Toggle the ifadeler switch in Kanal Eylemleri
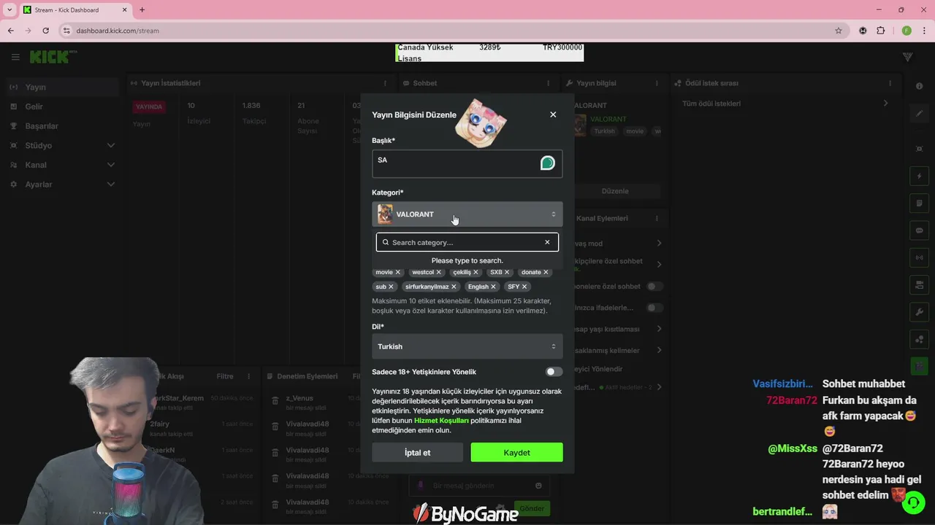The width and height of the screenshot is (935, 525). (x=655, y=308)
